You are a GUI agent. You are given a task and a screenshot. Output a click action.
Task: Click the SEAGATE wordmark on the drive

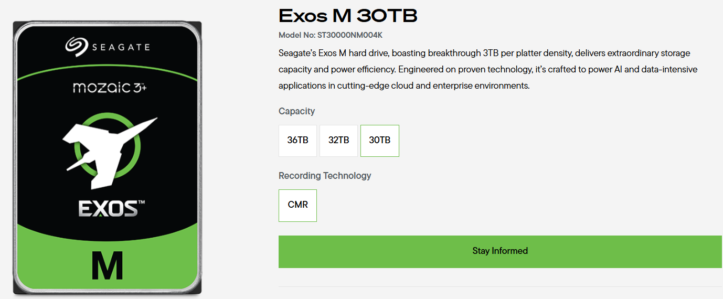click(x=121, y=47)
